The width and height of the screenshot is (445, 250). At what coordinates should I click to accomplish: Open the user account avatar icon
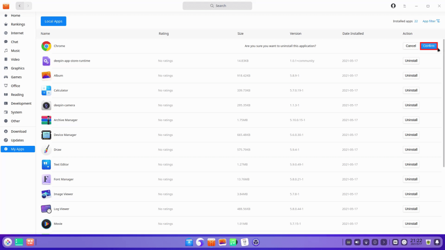[x=393, y=6]
